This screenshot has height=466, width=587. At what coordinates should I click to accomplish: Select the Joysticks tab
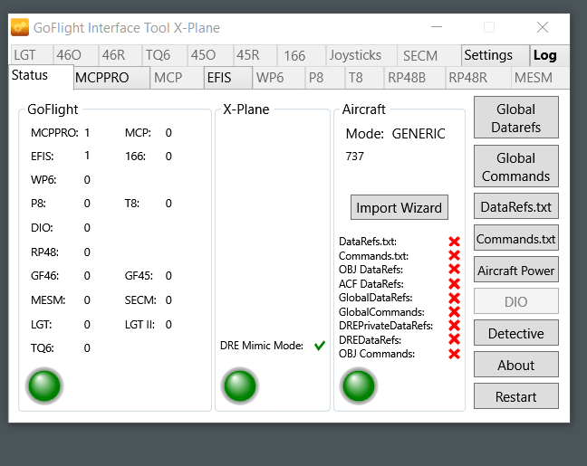355,55
